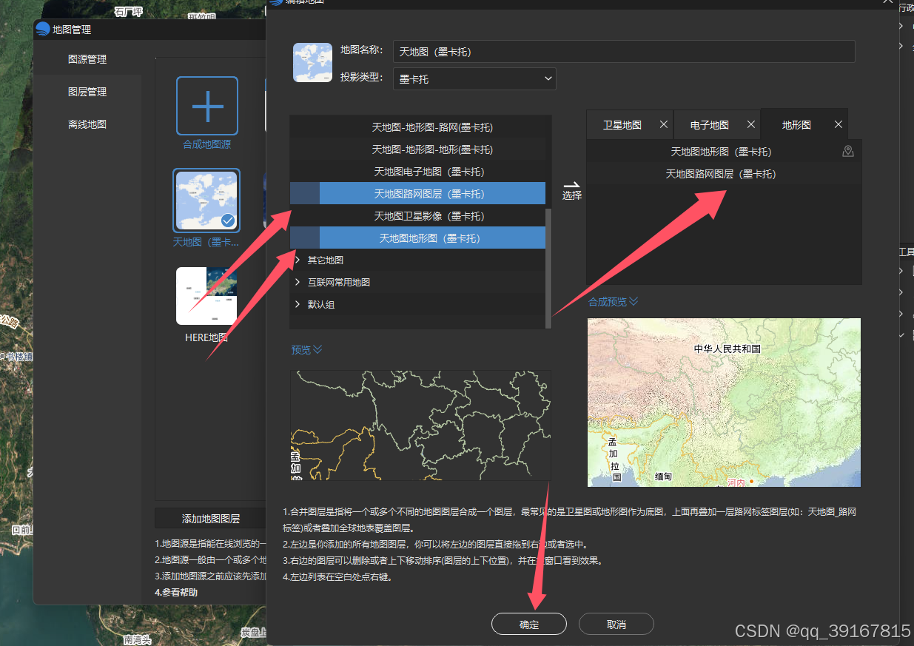Select 天地图路网图层（墨卡托）in right layer list
914x646 pixels.
(x=724, y=174)
